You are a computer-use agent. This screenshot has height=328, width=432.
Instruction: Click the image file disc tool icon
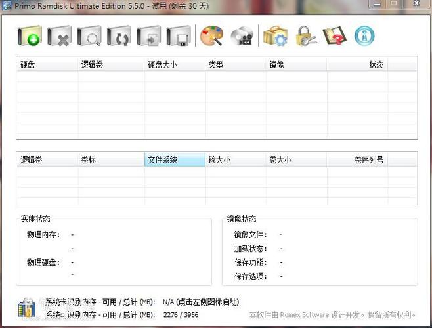[242, 36]
